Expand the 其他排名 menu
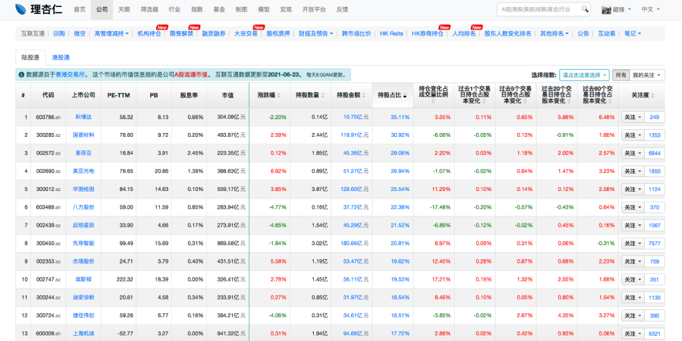 [x=554, y=33]
